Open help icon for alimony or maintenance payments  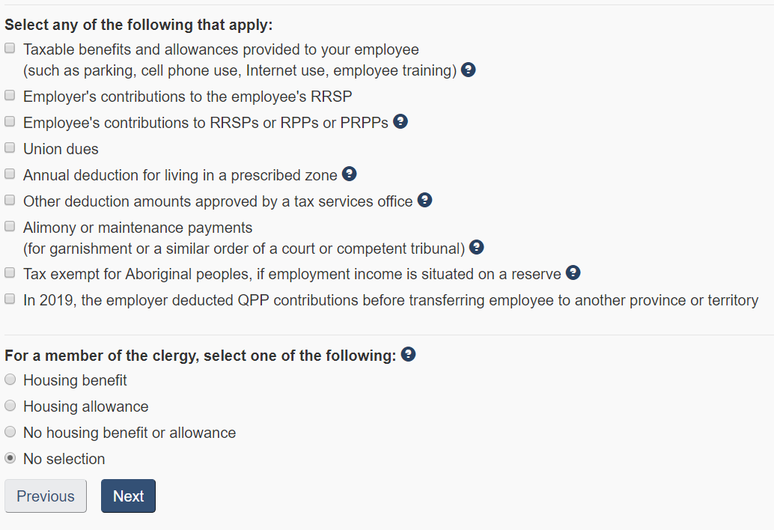[476, 247]
